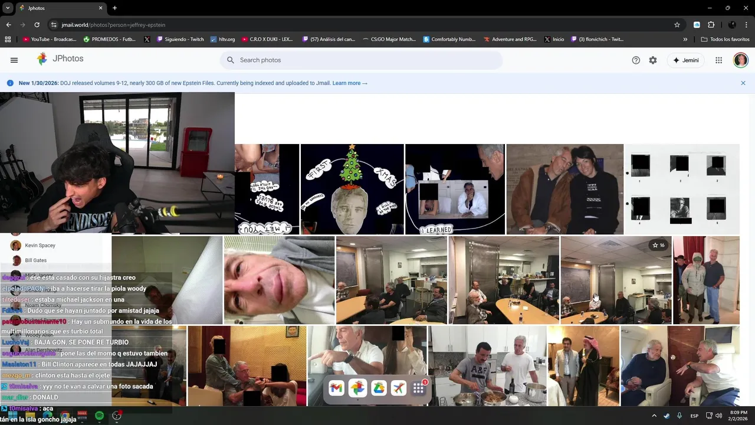Open the apps grid launcher in header
The image size is (755, 425).
click(x=718, y=60)
